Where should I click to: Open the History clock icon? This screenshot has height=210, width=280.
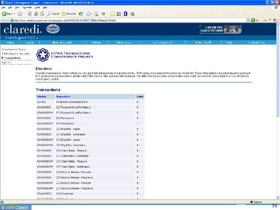[81, 14]
